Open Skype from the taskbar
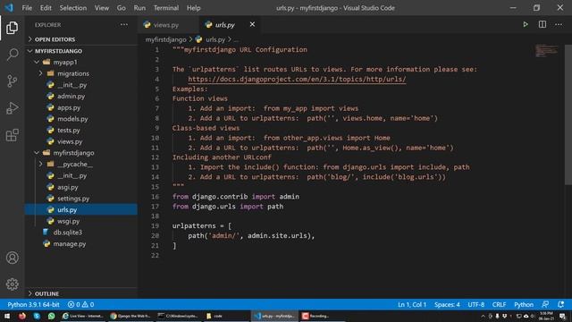Screen dimensions: 572x322 pos(37,316)
